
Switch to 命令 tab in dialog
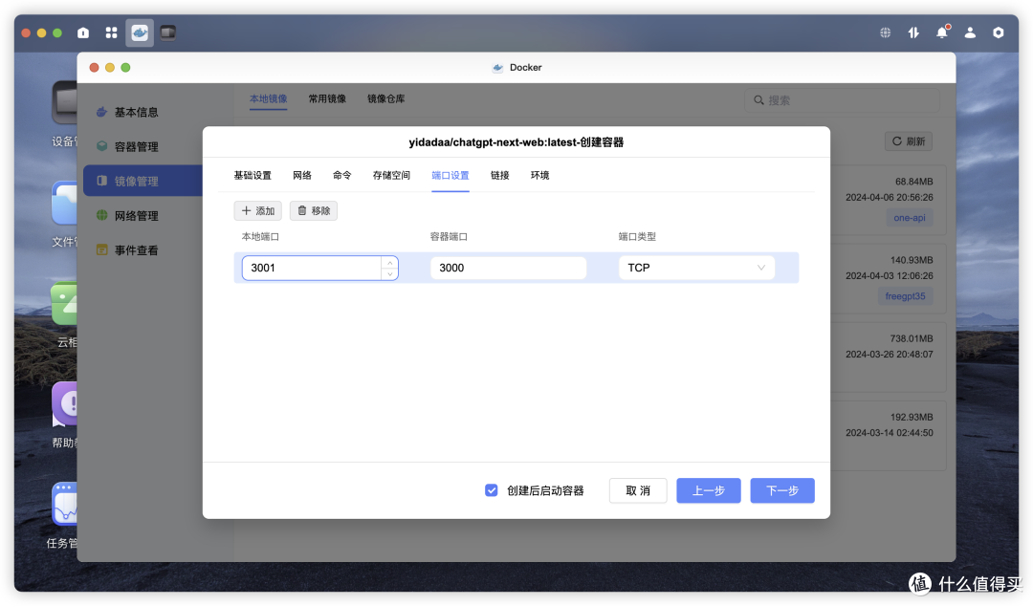(341, 175)
